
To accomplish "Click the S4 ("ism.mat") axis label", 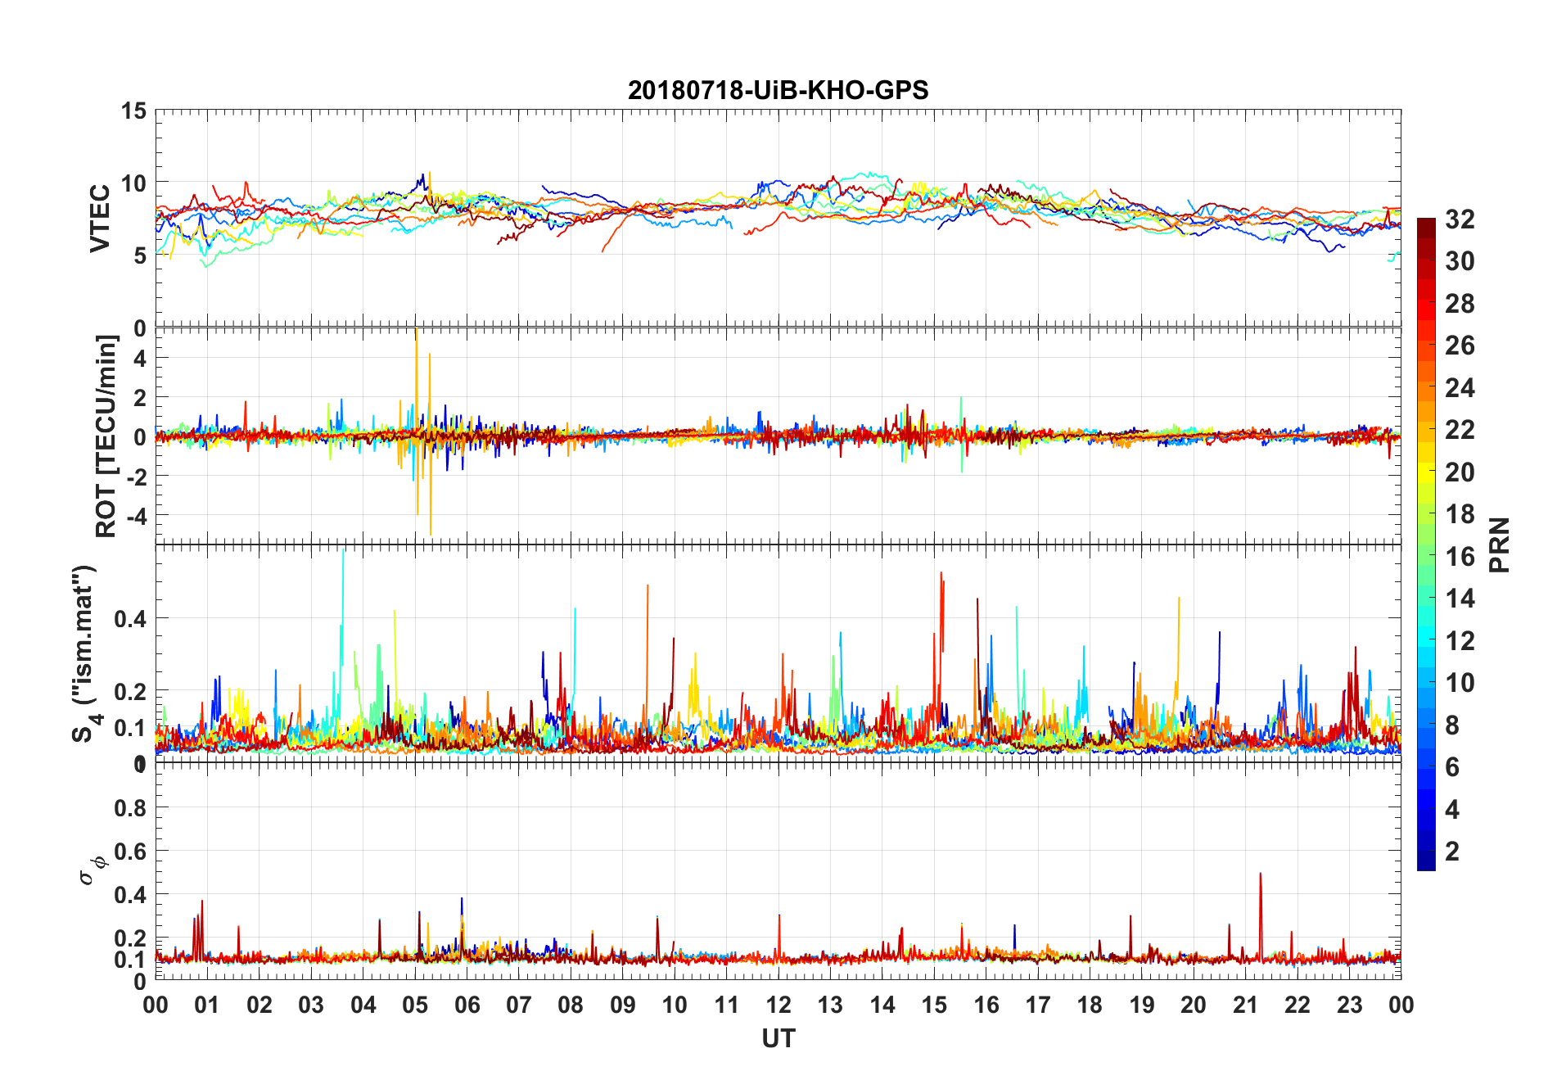I will tap(86, 653).
